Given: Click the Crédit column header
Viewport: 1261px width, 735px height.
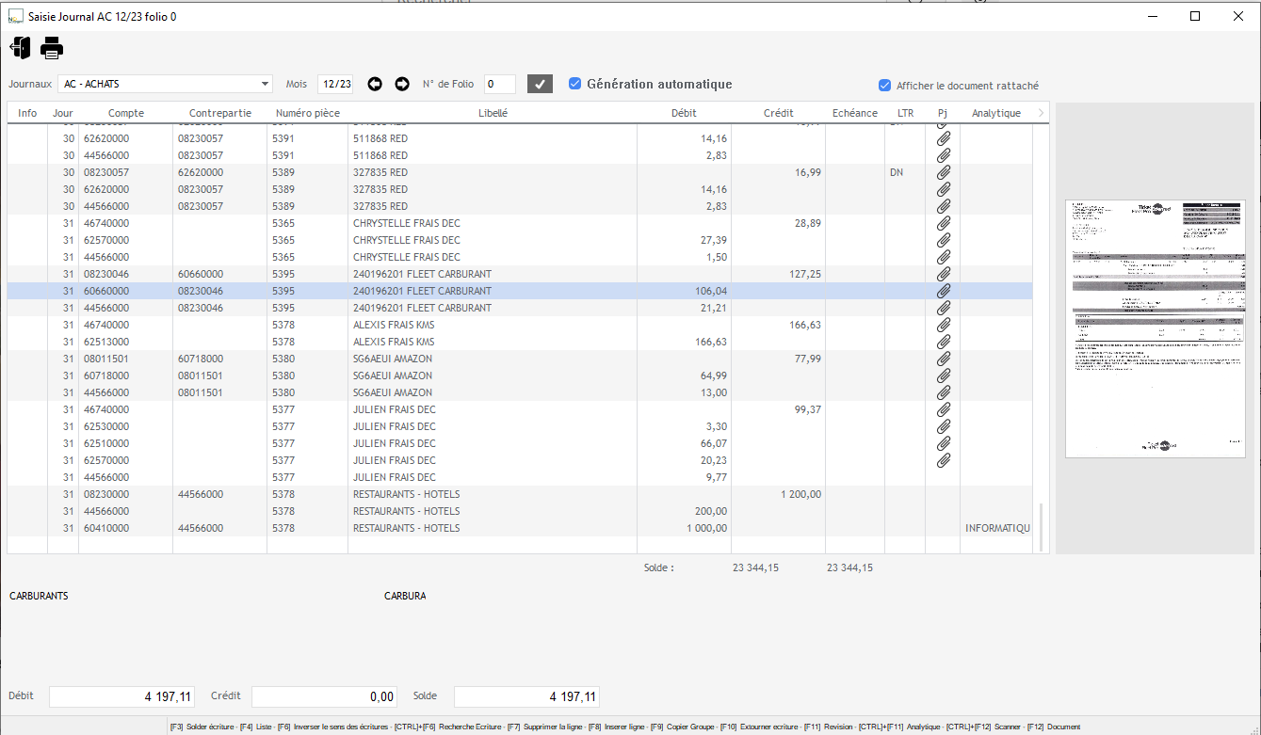Looking at the screenshot, I should click(779, 113).
